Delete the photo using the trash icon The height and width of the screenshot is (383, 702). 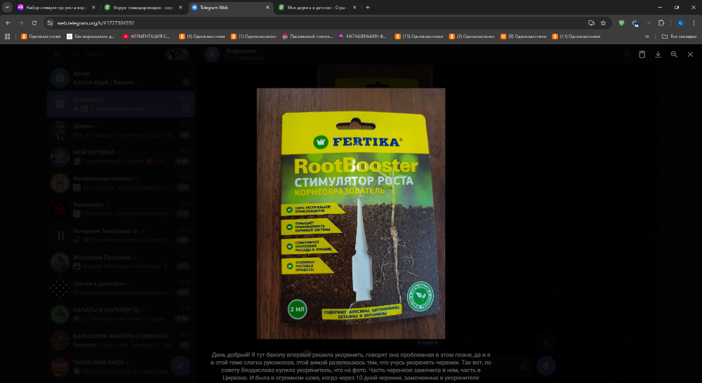click(x=642, y=55)
